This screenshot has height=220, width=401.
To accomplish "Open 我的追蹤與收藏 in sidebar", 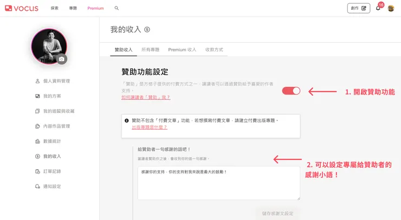I will 59,111.
